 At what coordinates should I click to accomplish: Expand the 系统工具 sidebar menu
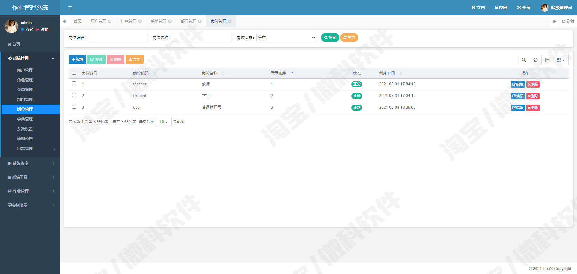click(30, 177)
